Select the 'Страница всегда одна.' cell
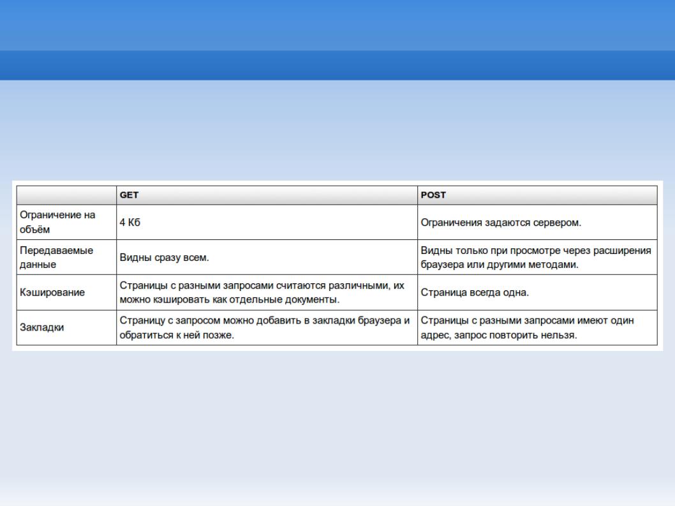This screenshot has width=675, height=506. tap(537, 292)
